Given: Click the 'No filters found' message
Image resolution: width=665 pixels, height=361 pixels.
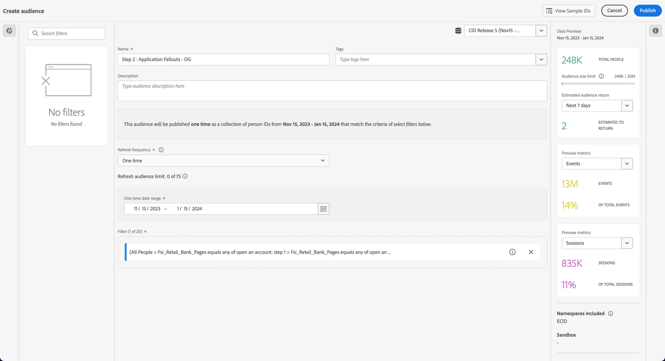Looking at the screenshot, I should coord(66,124).
